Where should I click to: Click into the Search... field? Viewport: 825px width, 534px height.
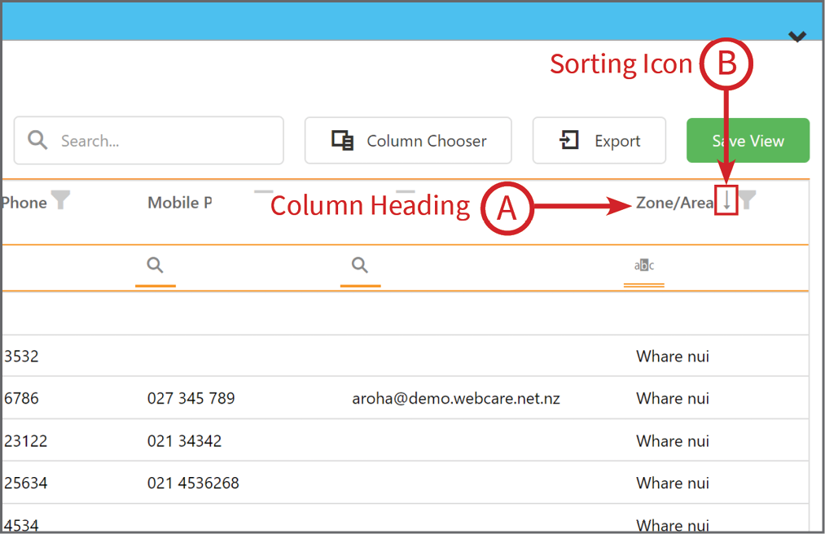tap(149, 141)
